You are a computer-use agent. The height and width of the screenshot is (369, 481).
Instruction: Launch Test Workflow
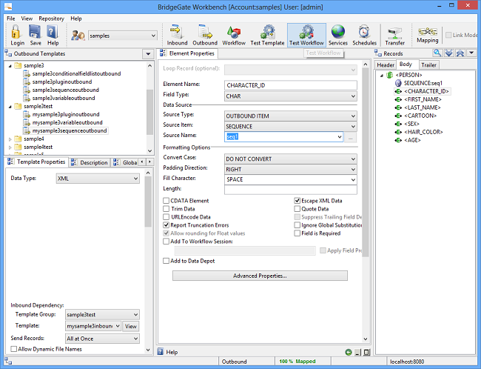[306, 35]
